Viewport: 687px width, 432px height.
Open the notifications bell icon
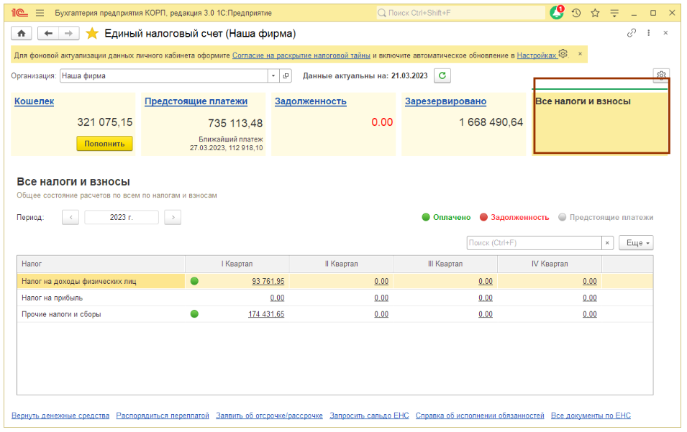(557, 13)
